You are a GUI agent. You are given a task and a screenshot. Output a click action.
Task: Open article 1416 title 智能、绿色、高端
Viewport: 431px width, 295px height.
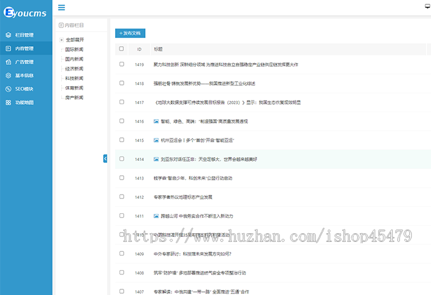[x=204, y=122]
